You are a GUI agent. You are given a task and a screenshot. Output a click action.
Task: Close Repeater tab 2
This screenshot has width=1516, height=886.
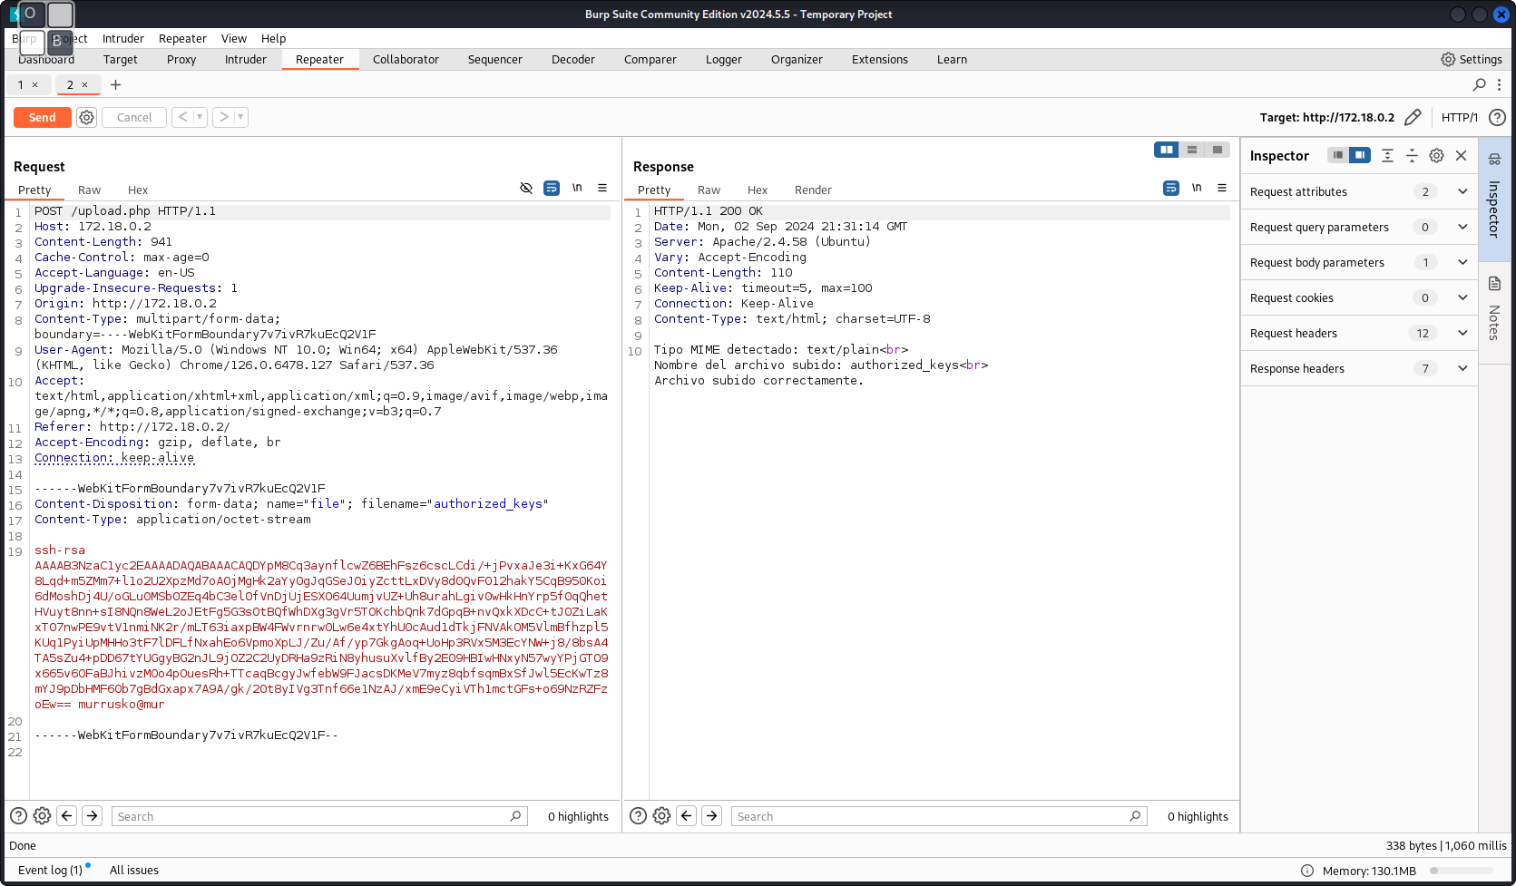click(x=85, y=84)
